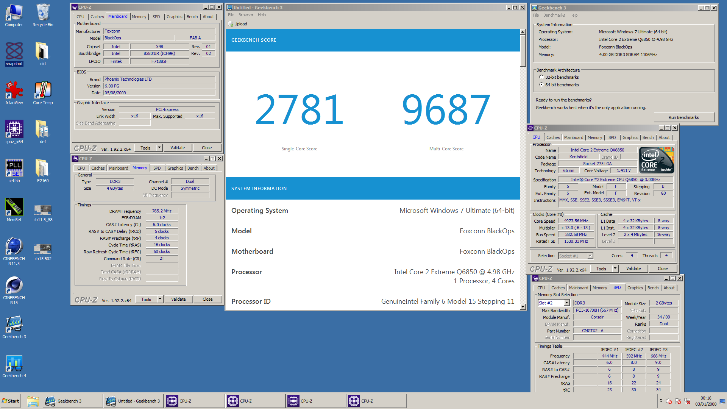The height and width of the screenshot is (409, 727).
Task: Switch to Untitled - Geekbench 3 taskbar item
Action: [x=134, y=401]
